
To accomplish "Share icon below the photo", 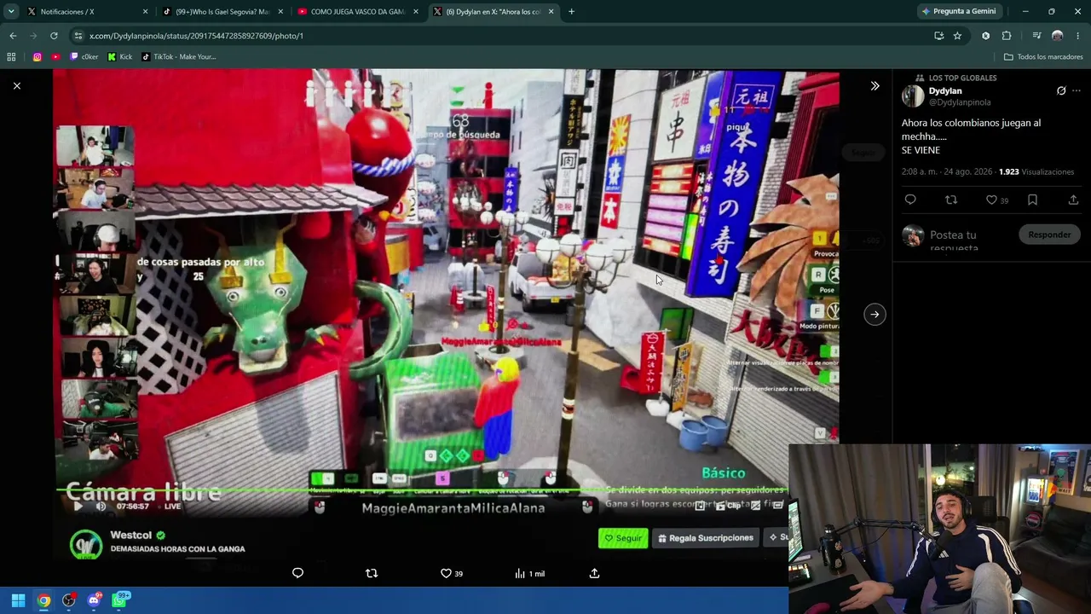I will coord(594,573).
